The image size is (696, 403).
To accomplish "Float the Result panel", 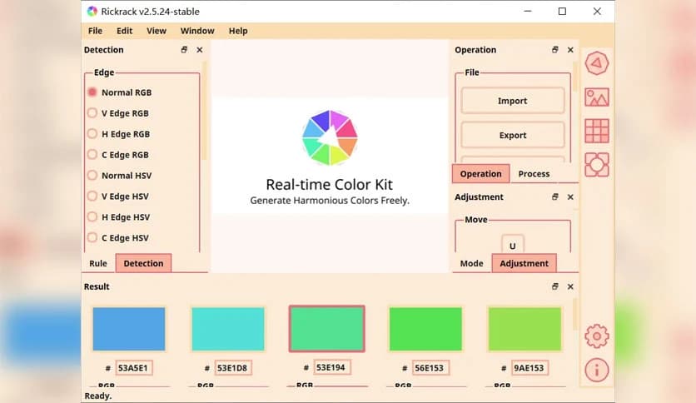I will (x=555, y=286).
